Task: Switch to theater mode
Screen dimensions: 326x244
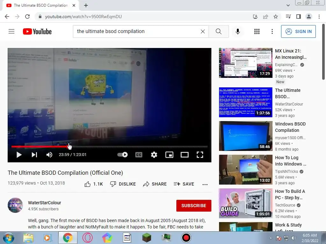Action: [x=185, y=155]
